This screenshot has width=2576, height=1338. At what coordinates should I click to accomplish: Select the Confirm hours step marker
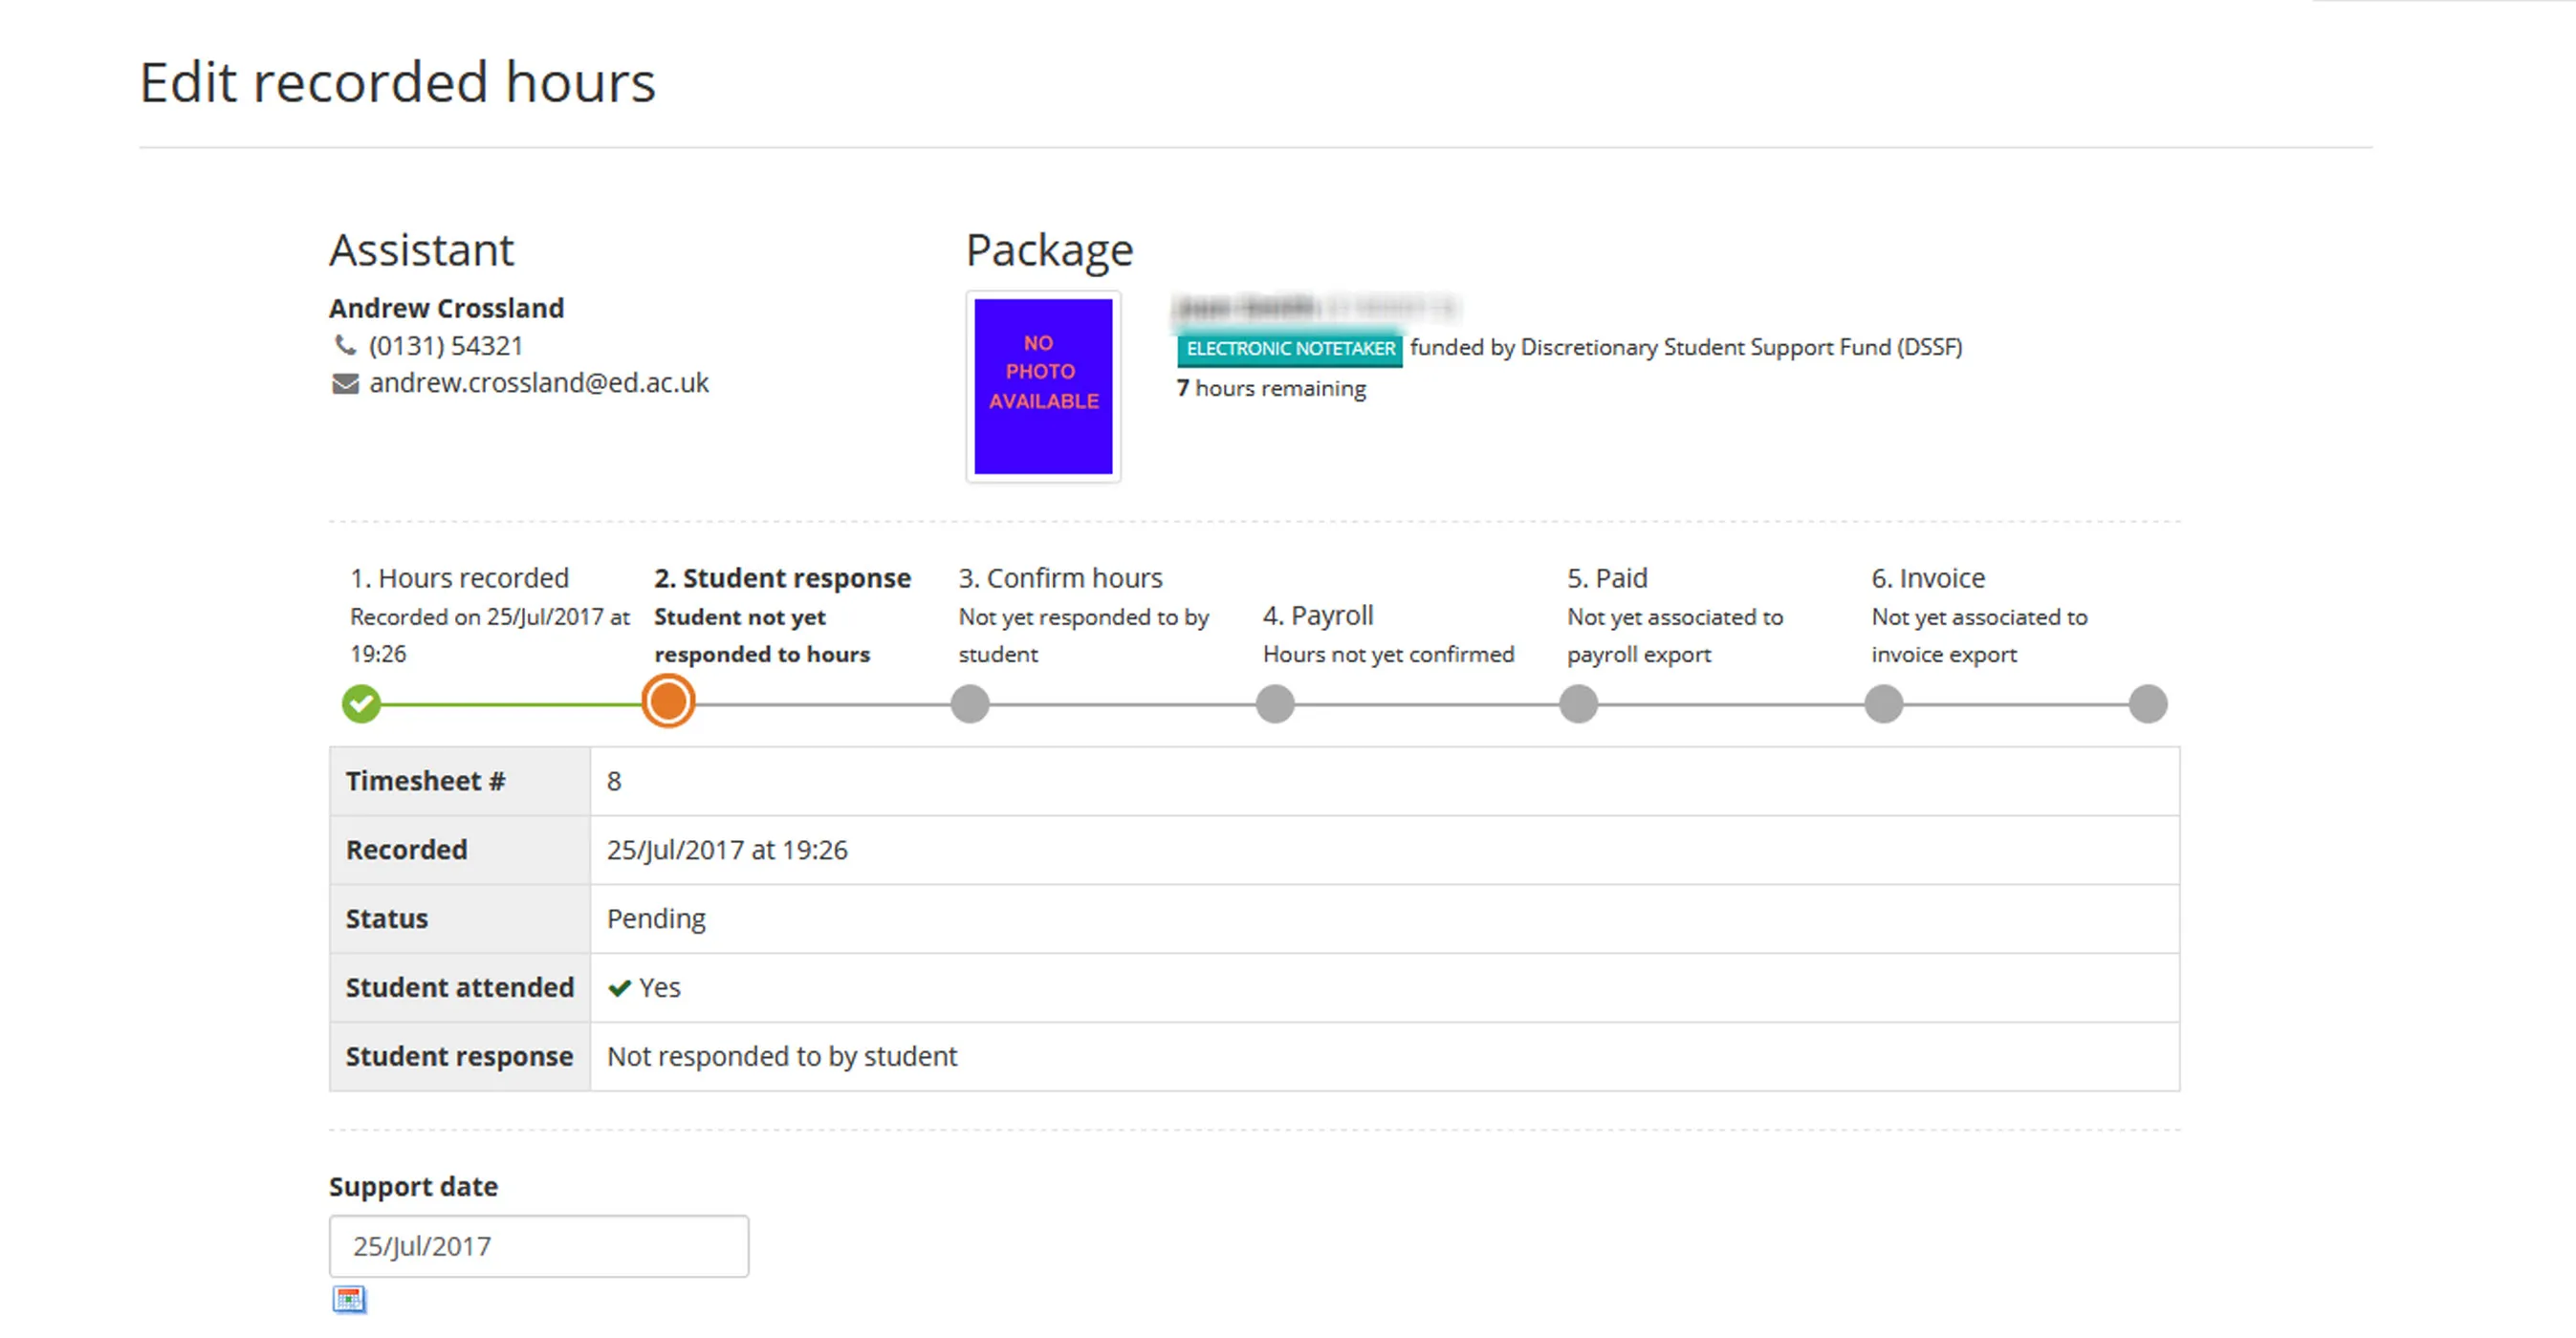click(x=970, y=703)
